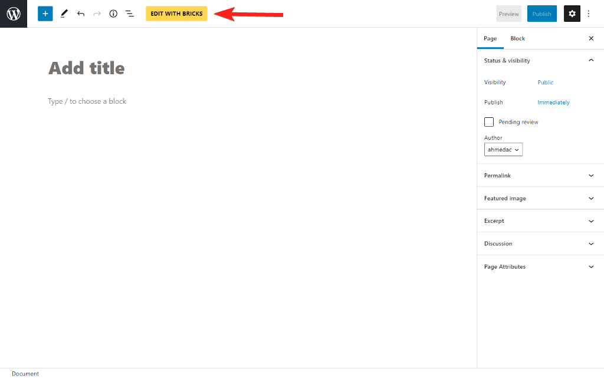Image resolution: width=604 pixels, height=379 pixels.
Task: Select the pencil Tools icon
Action: (x=64, y=14)
